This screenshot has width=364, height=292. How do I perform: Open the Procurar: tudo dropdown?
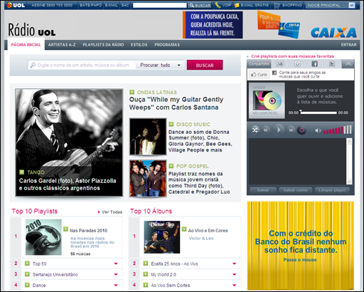160,65
